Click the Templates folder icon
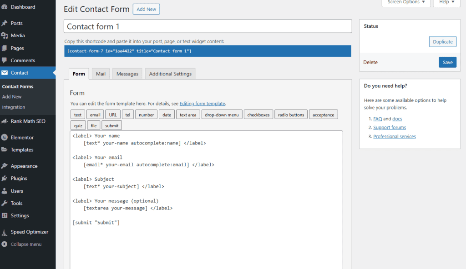Image resolution: width=466 pixels, height=269 pixels. pyautogui.click(x=5, y=149)
